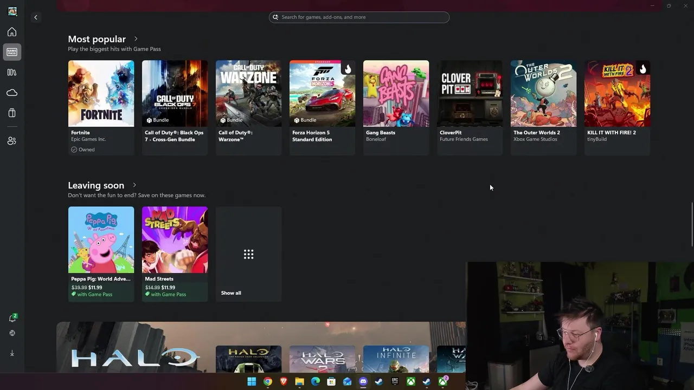Click Show all in Leaving soon

[231, 293]
